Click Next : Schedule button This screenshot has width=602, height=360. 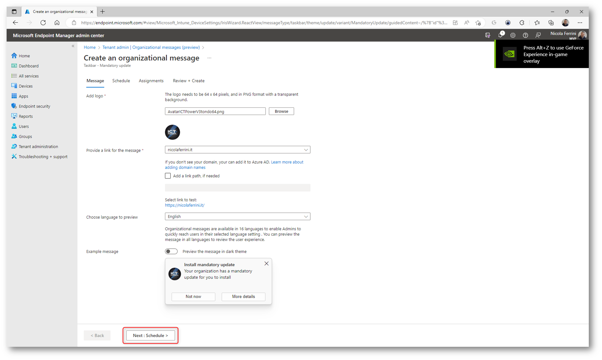click(x=150, y=335)
